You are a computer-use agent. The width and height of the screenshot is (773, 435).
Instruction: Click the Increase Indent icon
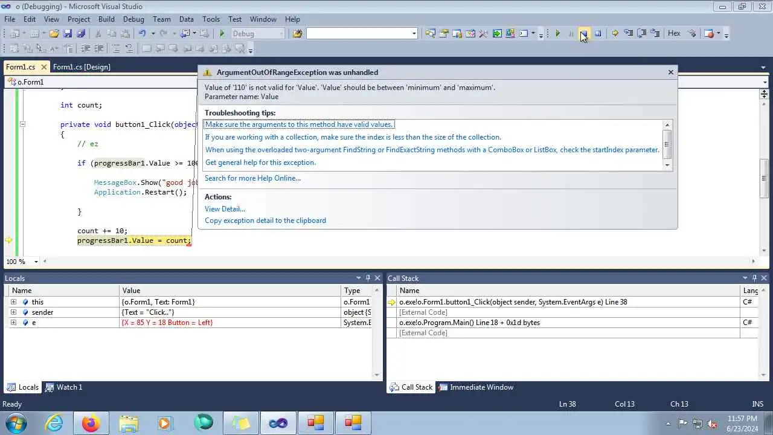click(98, 48)
